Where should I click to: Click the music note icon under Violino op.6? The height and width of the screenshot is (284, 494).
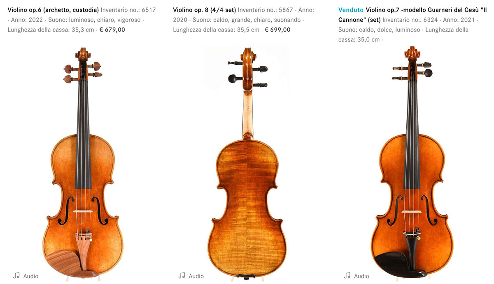[16, 276]
